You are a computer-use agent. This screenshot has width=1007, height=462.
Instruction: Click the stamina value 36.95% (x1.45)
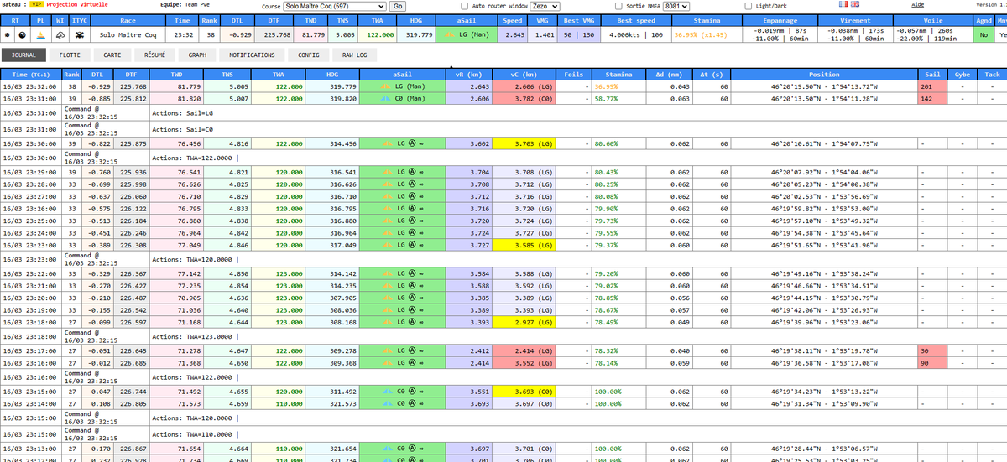point(700,35)
